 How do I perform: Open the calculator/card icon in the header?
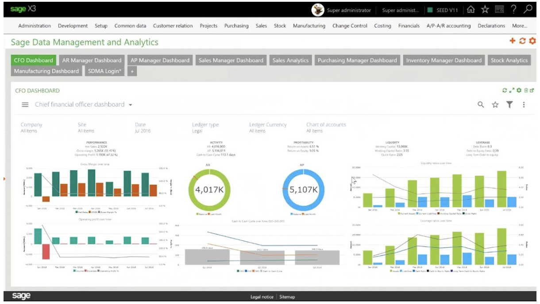499,10
